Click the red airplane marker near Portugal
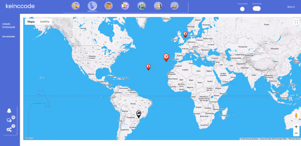This screenshot has height=146, width=301. tap(166, 57)
